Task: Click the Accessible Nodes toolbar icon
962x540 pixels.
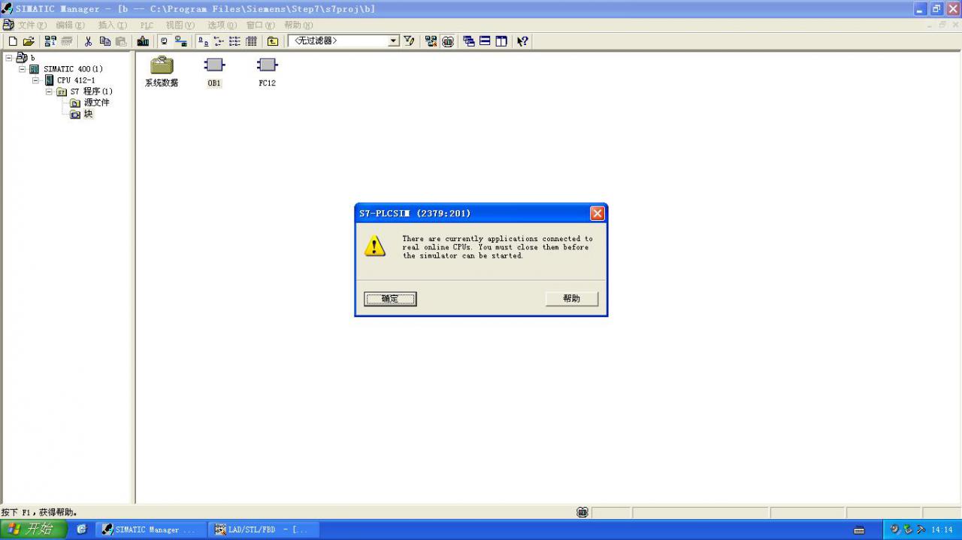Action: (x=50, y=41)
